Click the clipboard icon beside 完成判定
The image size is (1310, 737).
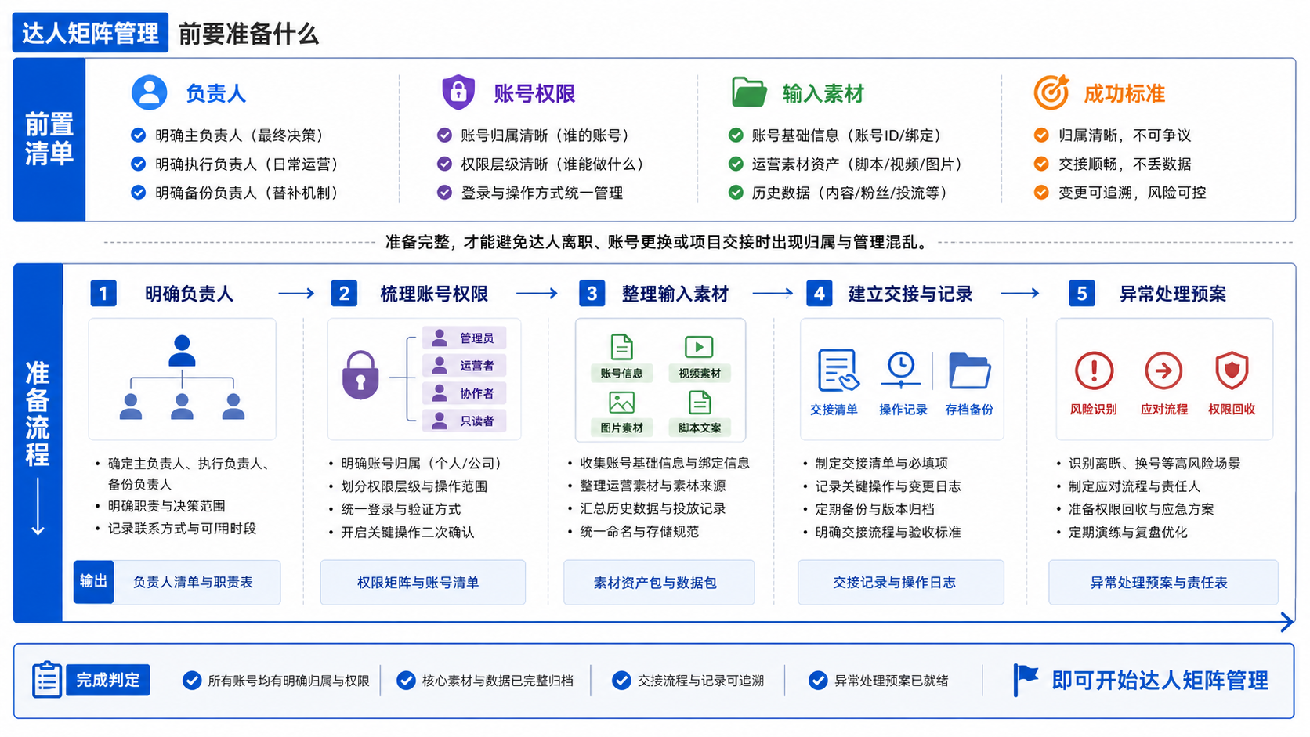(47, 679)
